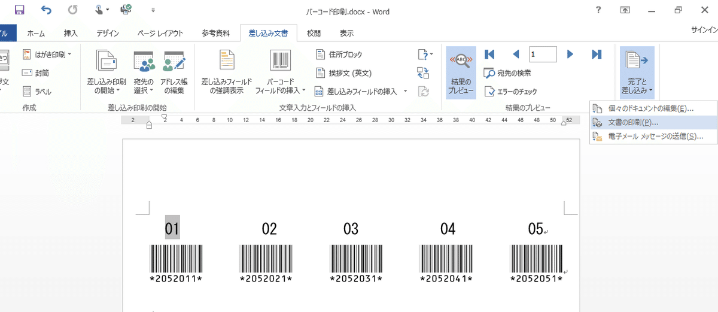Click the record number field
This screenshot has height=312, width=718.
click(x=543, y=54)
